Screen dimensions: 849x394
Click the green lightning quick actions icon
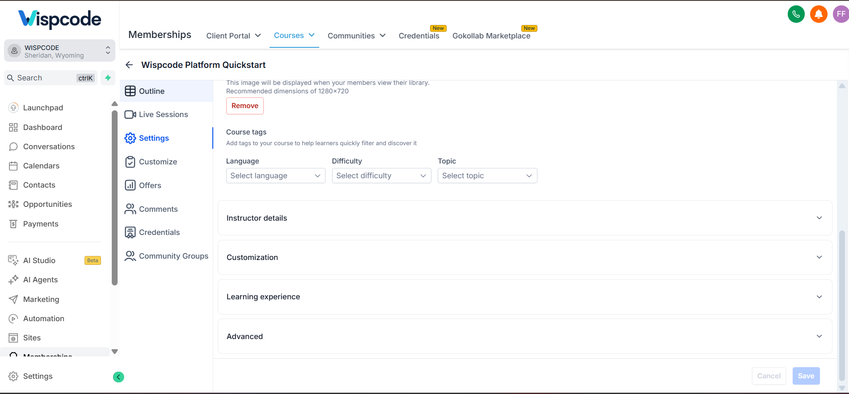(108, 78)
